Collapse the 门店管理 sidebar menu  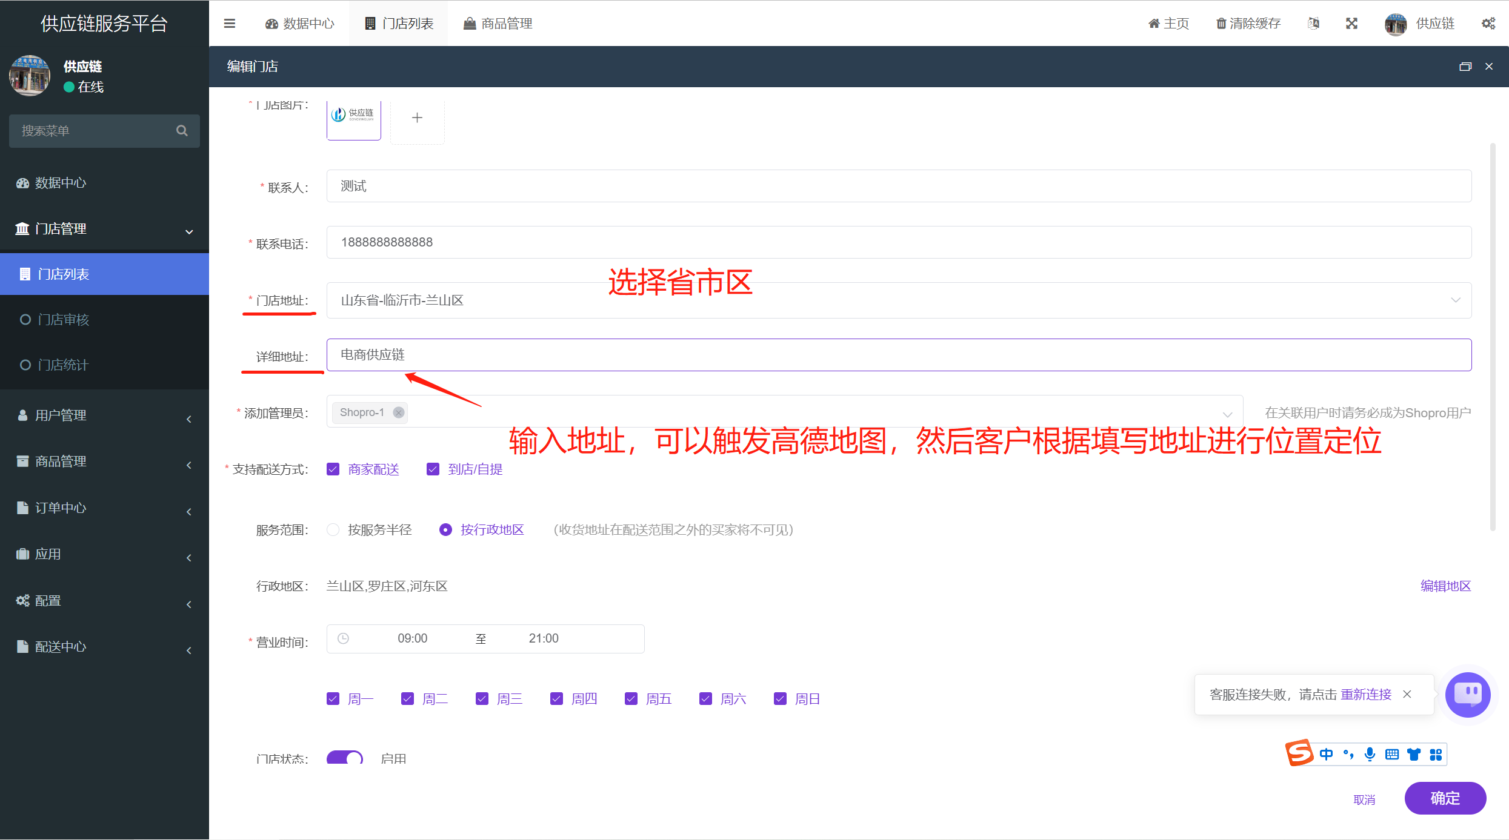[x=104, y=229]
